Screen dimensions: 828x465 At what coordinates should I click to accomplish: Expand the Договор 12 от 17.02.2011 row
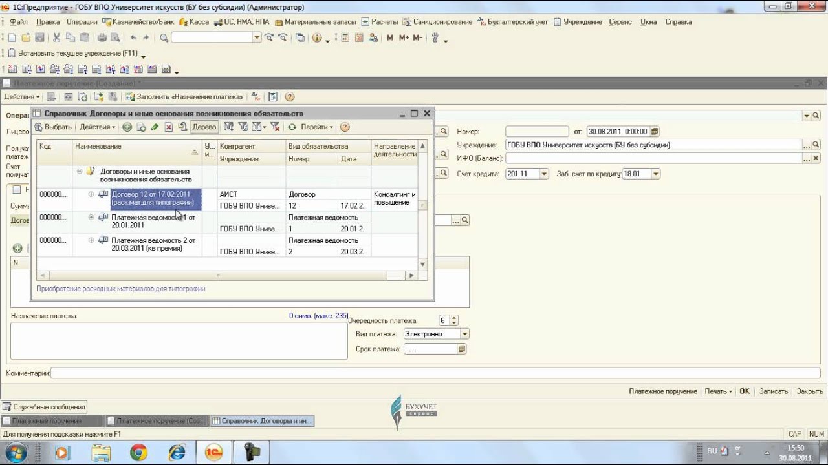point(91,194)
